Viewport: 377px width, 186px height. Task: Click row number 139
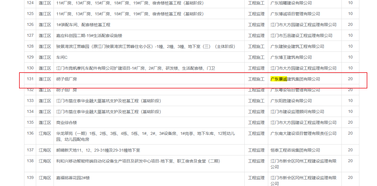pyautogui.click(x=30, y=178)
